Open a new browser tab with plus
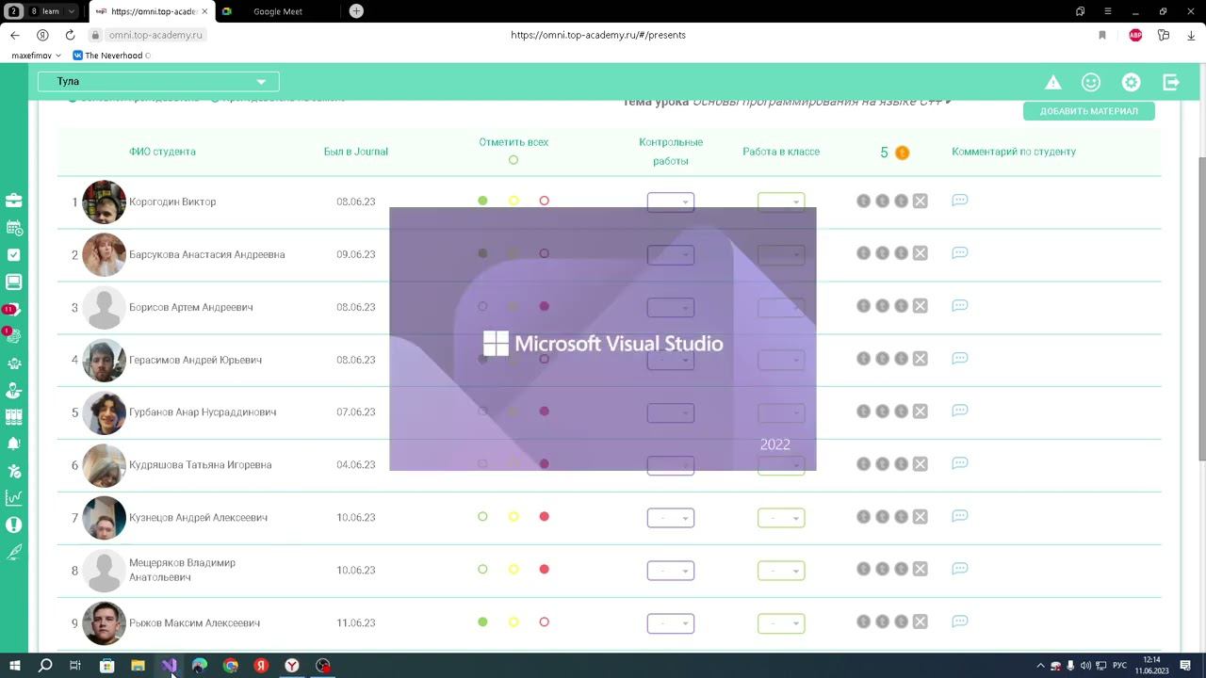This screenshot has height=678, width=1206. coord(356,11)
